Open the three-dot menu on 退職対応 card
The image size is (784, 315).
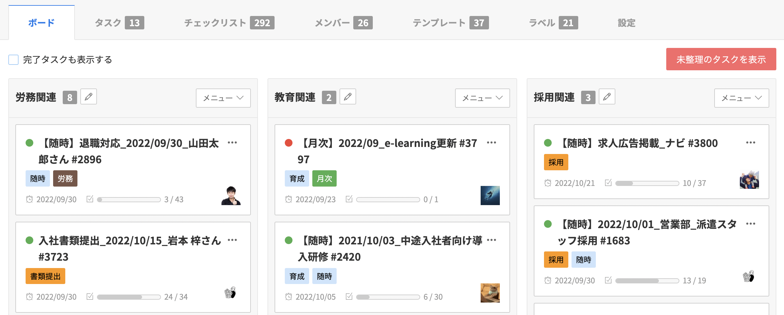(x=232, y=143)
